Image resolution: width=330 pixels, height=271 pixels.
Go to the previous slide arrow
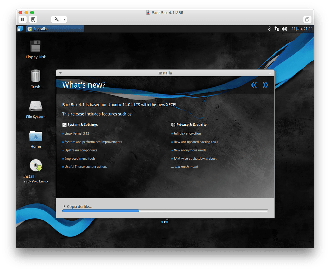pyautogui.click(x=254, y=85)
